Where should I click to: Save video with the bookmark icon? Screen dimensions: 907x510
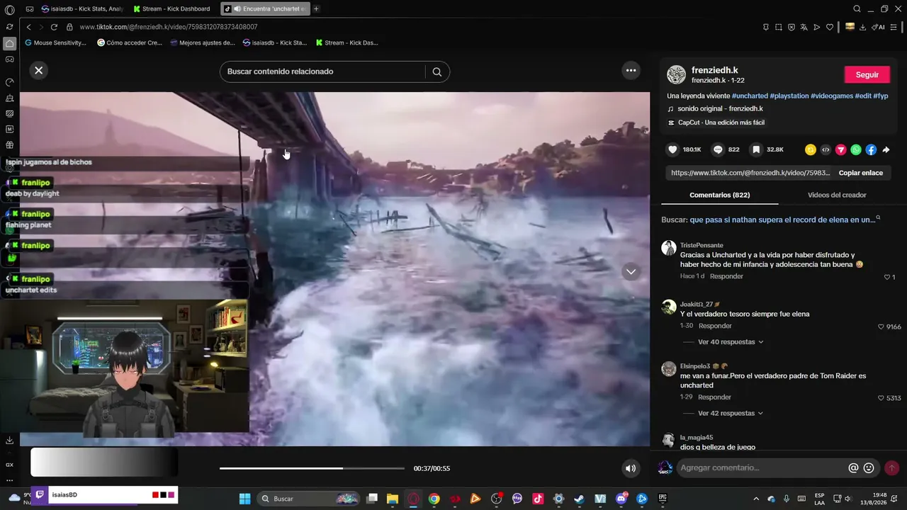756,149
